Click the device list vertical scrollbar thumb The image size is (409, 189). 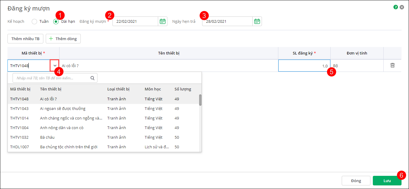[x=200, y=100]
